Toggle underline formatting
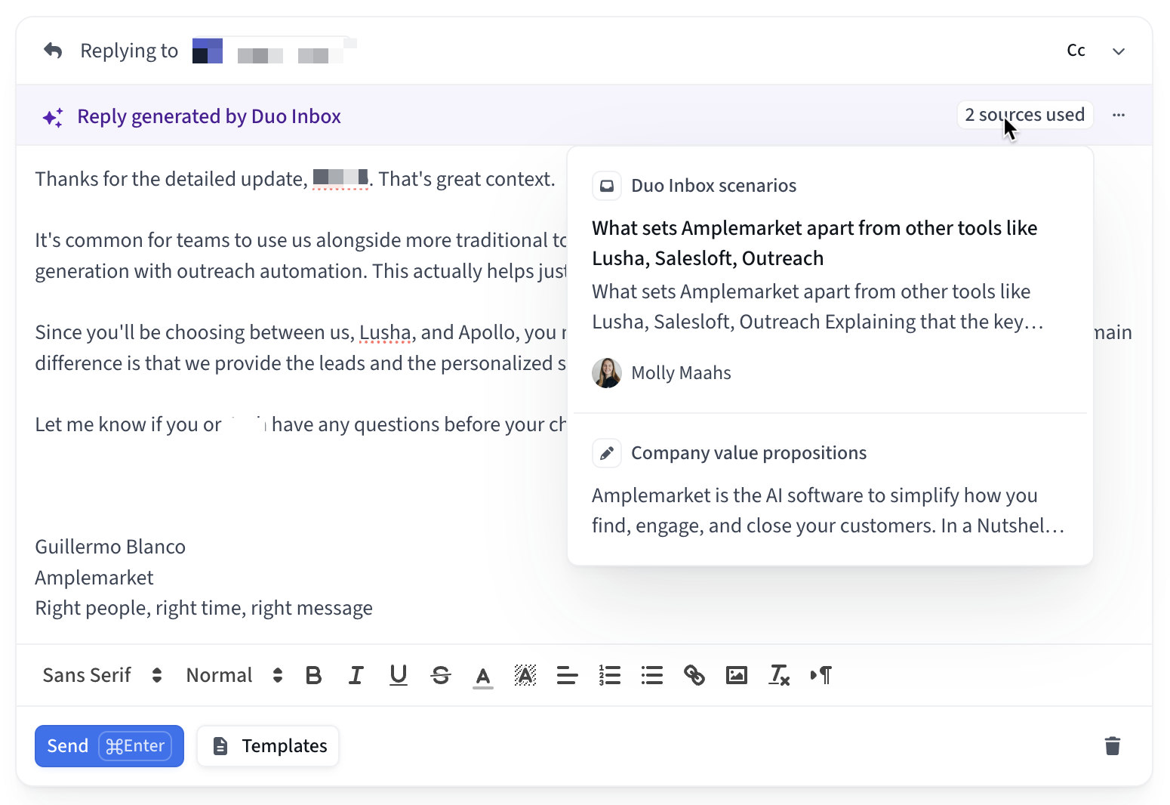Screen dimensions: 1170x805 [x=399, y=675]
